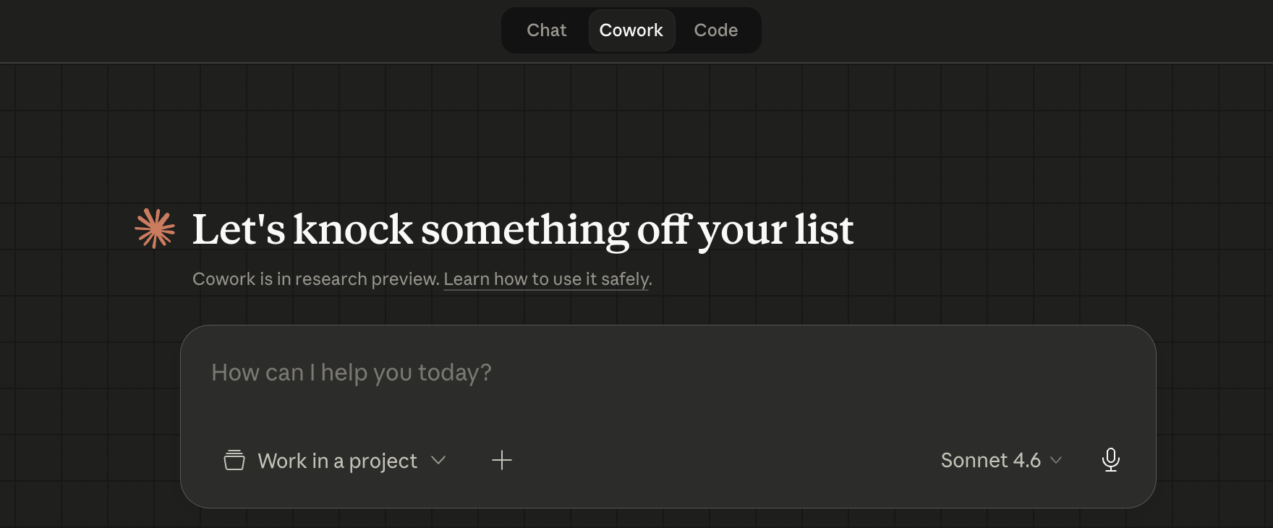Start voice input with the microphone icon
Screen dimensions: 1273x528
pyautogui.click(x=1111, y=460)
